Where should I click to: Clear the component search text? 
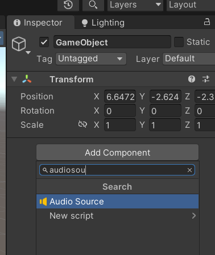(189, 170)
